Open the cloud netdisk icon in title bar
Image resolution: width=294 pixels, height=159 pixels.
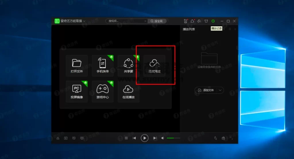tap(199, 21)
